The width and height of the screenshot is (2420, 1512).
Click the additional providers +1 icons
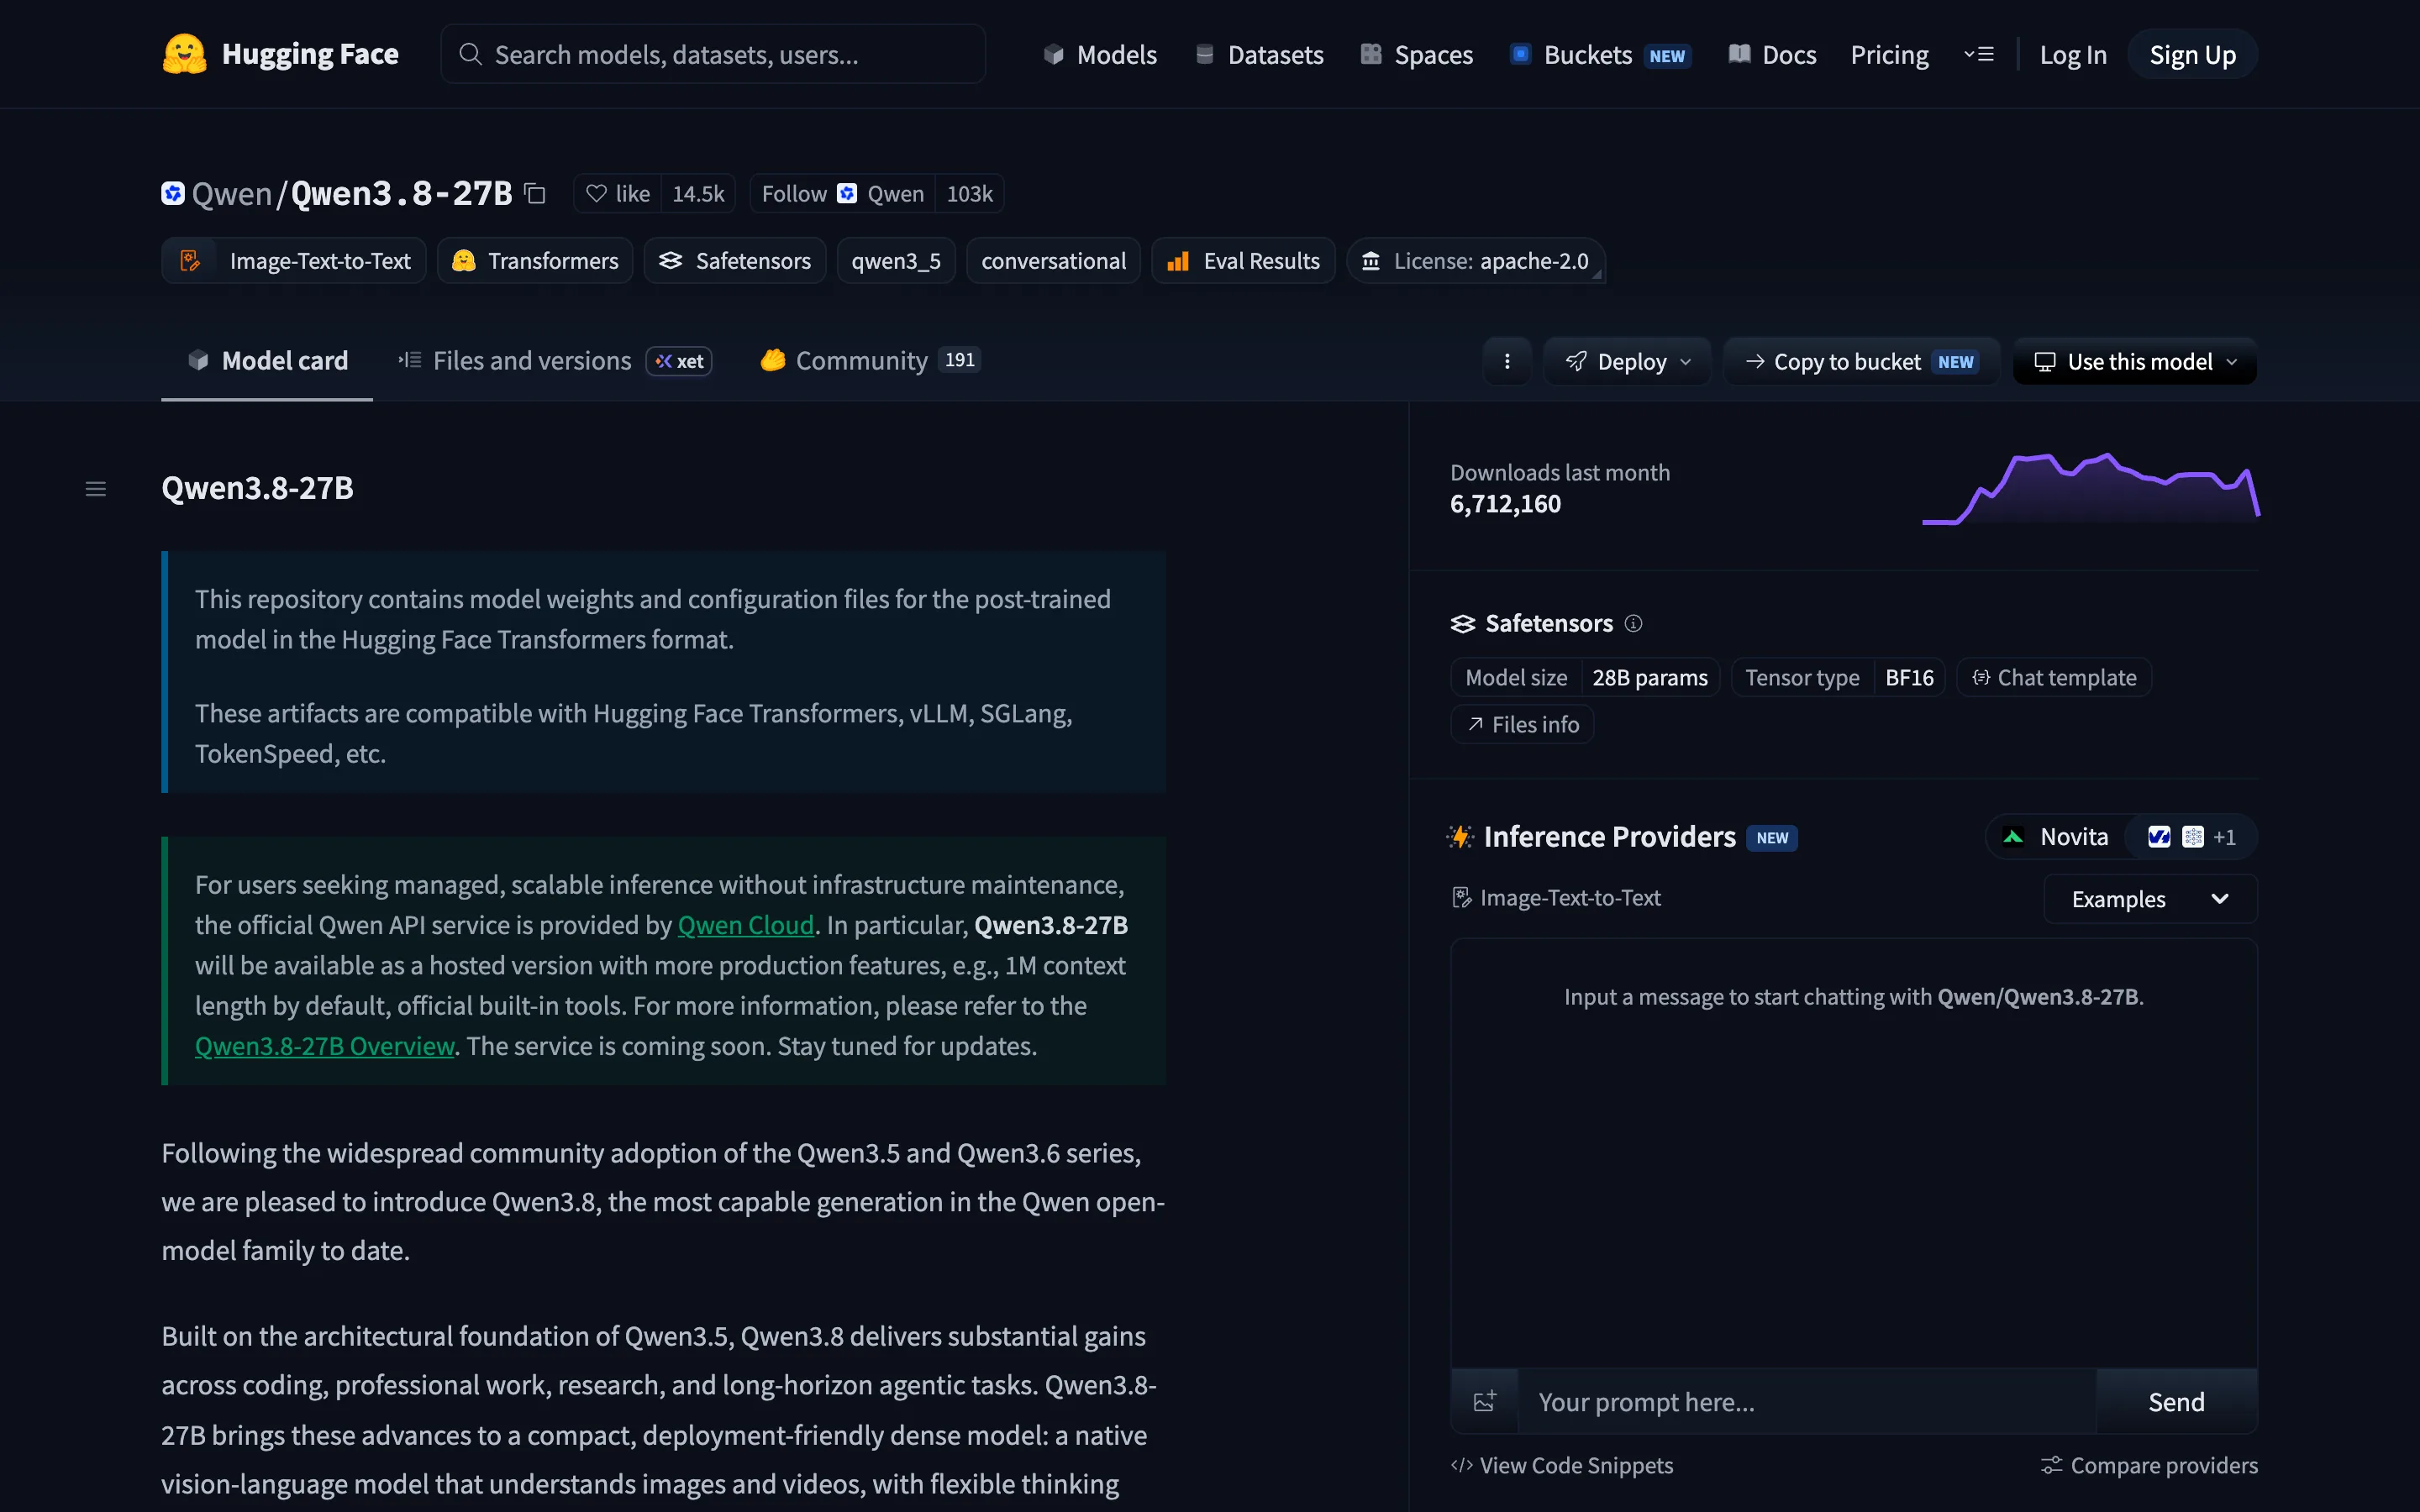[x=2192, y=837]
